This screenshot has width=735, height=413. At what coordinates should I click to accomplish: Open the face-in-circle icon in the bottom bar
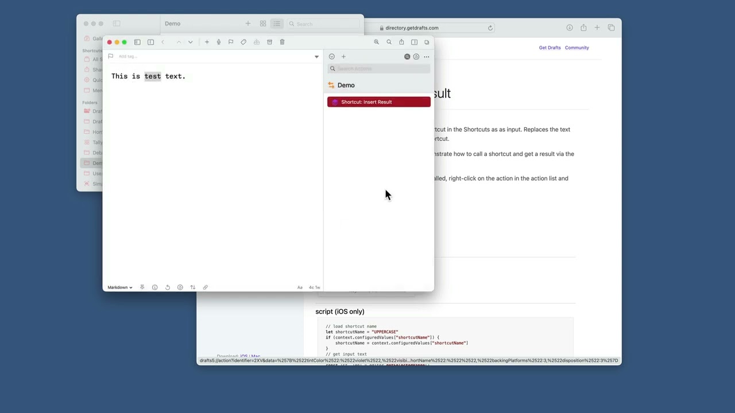tap(180, 287)
